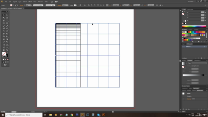Open the workspace Essentials switcher

pyautogui.click(x=191, y=2)
